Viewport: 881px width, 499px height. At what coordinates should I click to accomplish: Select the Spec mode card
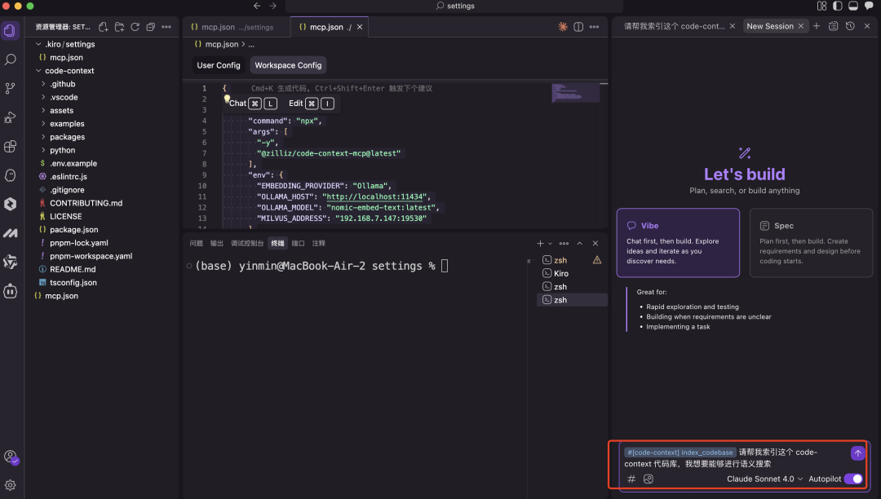[811, 243]
